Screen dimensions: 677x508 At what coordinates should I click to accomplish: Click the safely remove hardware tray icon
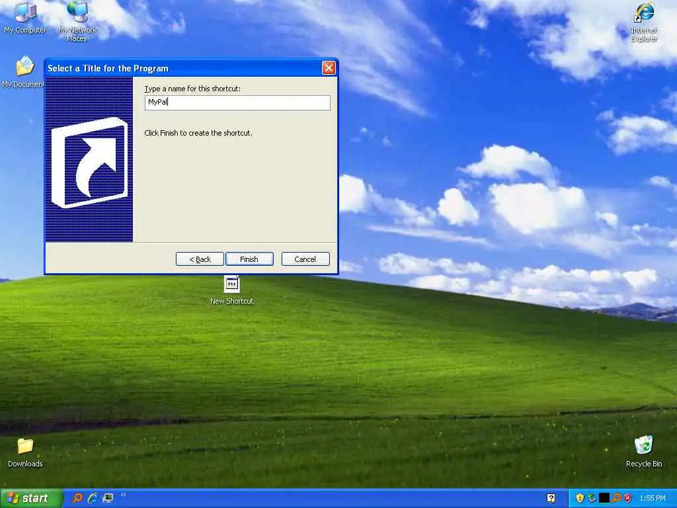tap(592, 498)
